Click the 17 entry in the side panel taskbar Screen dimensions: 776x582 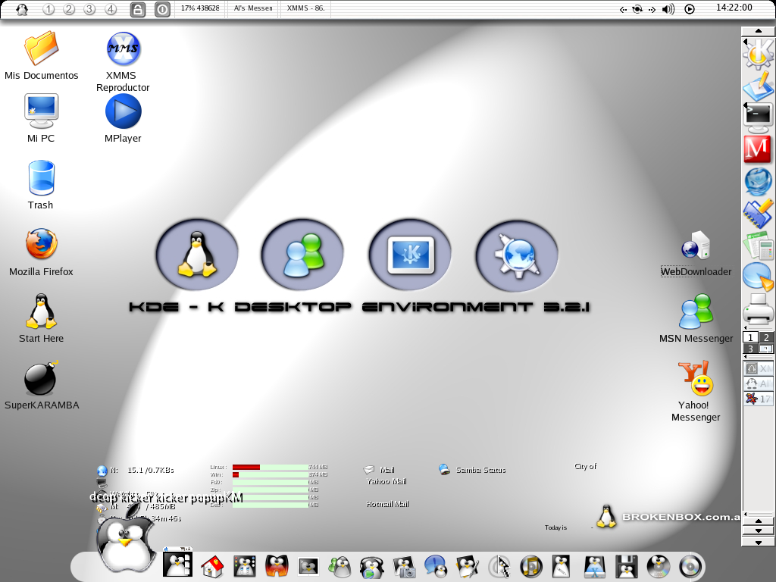click(x=758, y=399)
